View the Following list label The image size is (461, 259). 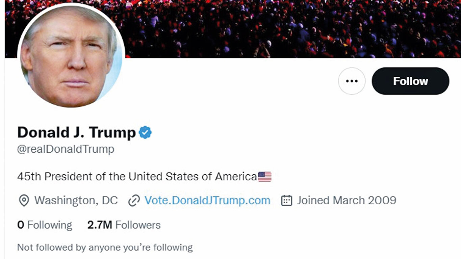click(50, 225)
